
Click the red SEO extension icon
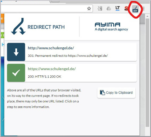pyautogui.click(x=126, y=8)
